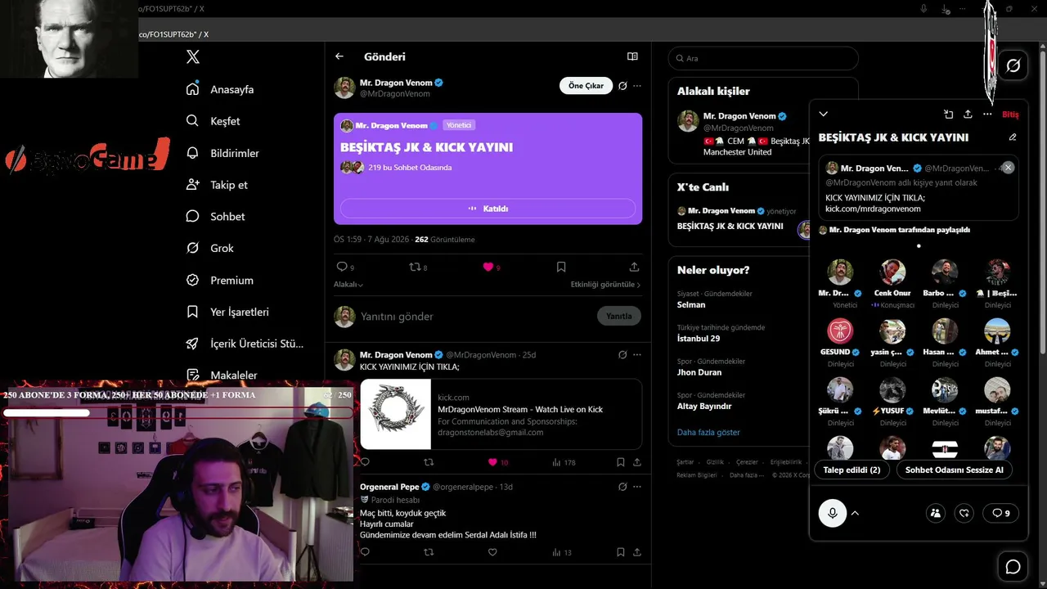Open Grok in the sidebar

(211, 248)
